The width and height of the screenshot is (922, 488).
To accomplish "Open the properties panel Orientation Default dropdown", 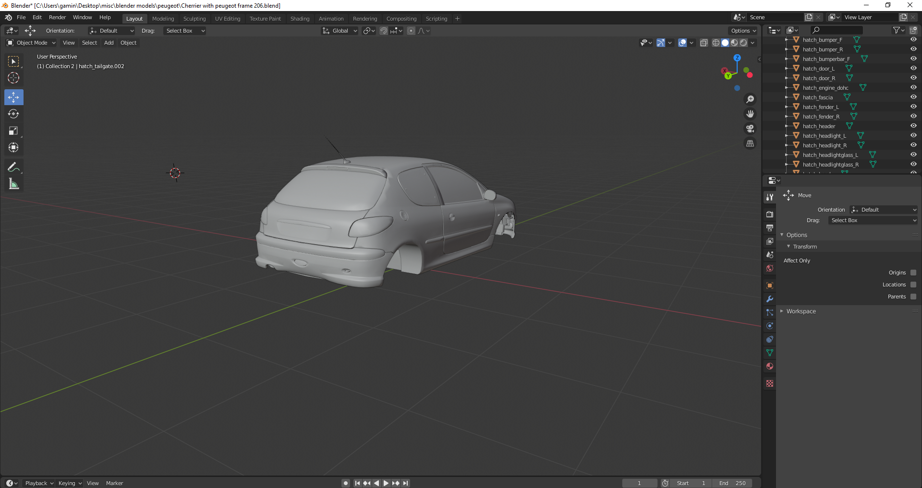I will (x=884, y=210).
